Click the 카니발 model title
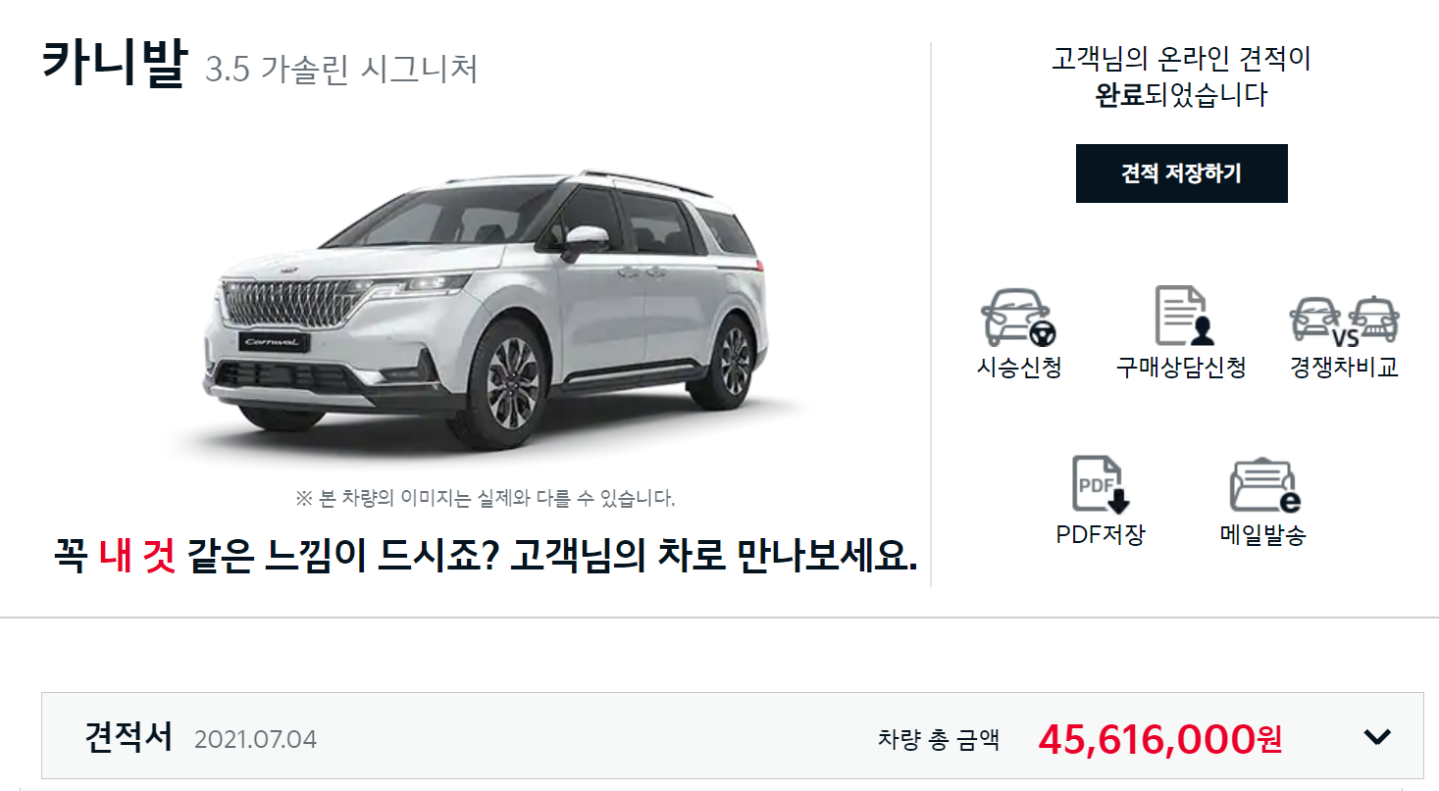1439x791 pixels. [x=113, y=67]
